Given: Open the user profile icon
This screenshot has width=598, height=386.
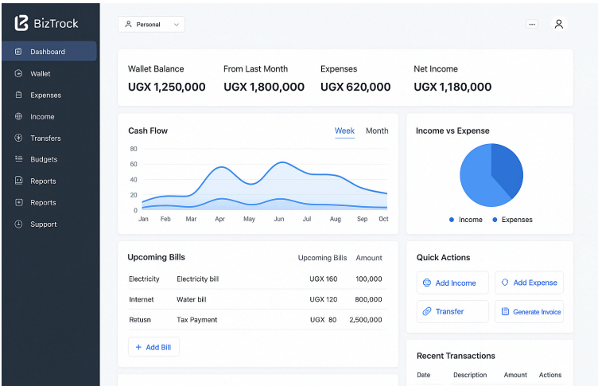Looking at the screenshot, I should click(x=559, y=24).
